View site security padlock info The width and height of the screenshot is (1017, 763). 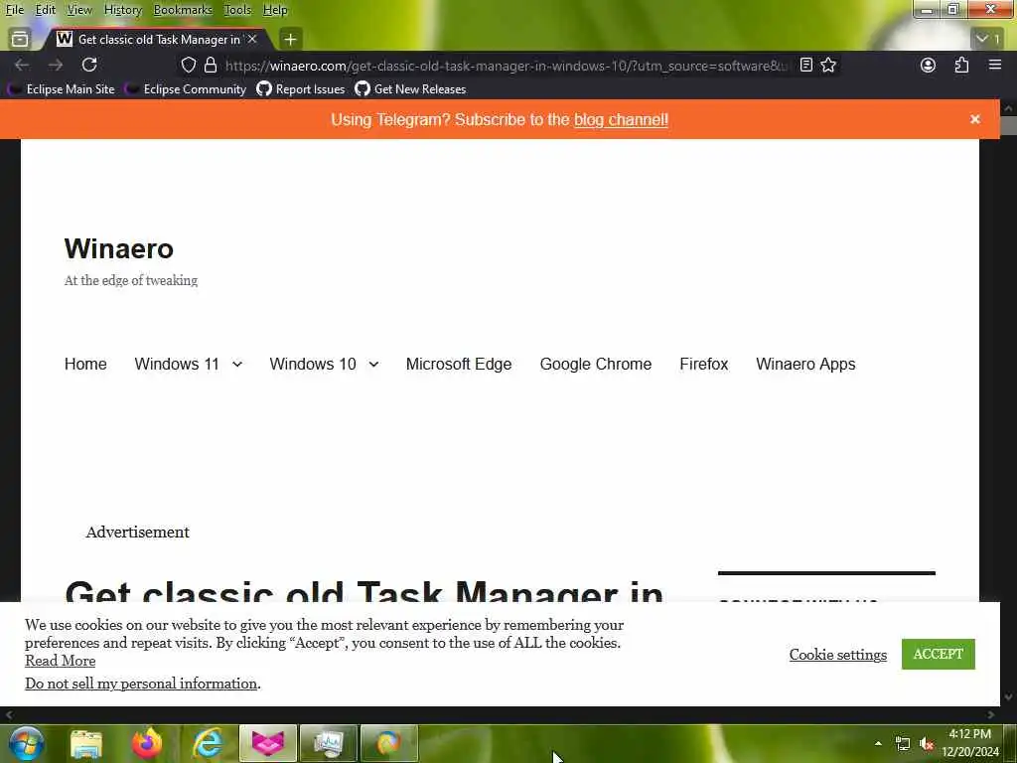pyautogui.click(x=211, y=65)
